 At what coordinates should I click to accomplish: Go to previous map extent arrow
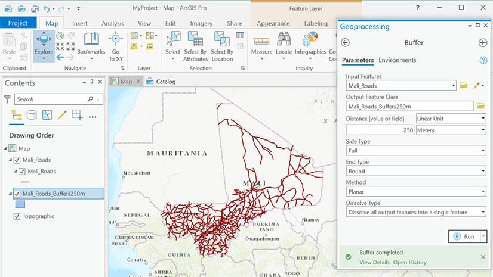pos(60,57)
